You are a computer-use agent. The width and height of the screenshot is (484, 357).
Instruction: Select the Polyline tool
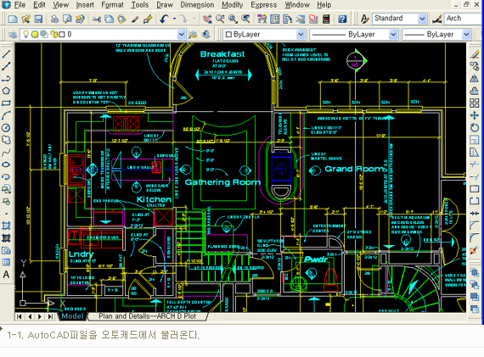point(6,79)
